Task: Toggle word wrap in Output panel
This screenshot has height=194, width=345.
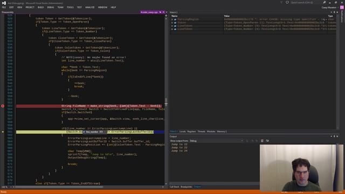Action: [x=267, y=141]
